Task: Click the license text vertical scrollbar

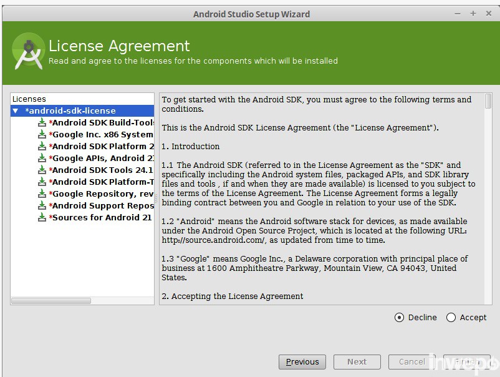Action: click(x=488, y=102)
